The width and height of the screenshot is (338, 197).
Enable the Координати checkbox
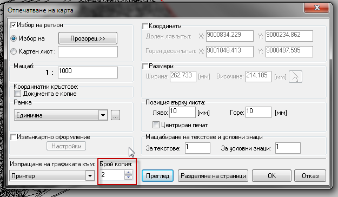pos(145,27)
